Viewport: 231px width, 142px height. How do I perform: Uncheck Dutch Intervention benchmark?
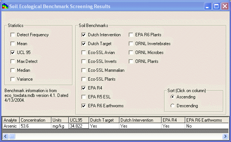pos(84,35)
